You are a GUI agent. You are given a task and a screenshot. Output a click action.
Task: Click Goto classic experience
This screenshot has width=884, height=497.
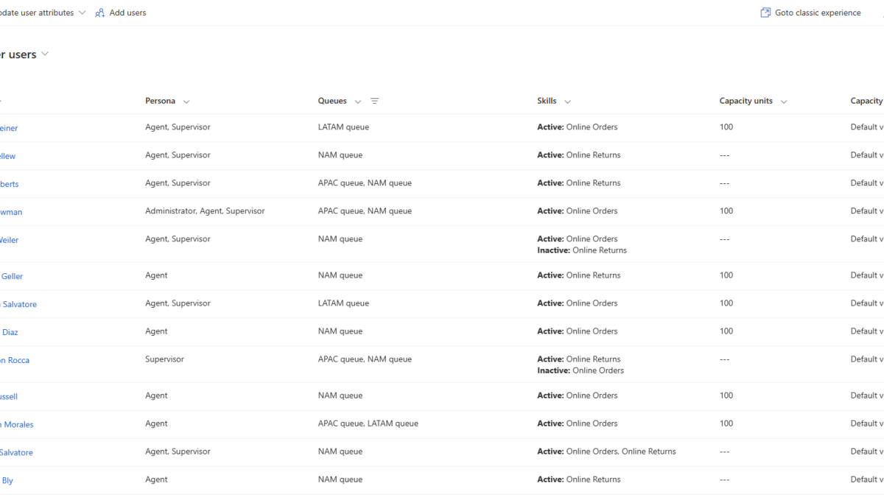810,13
